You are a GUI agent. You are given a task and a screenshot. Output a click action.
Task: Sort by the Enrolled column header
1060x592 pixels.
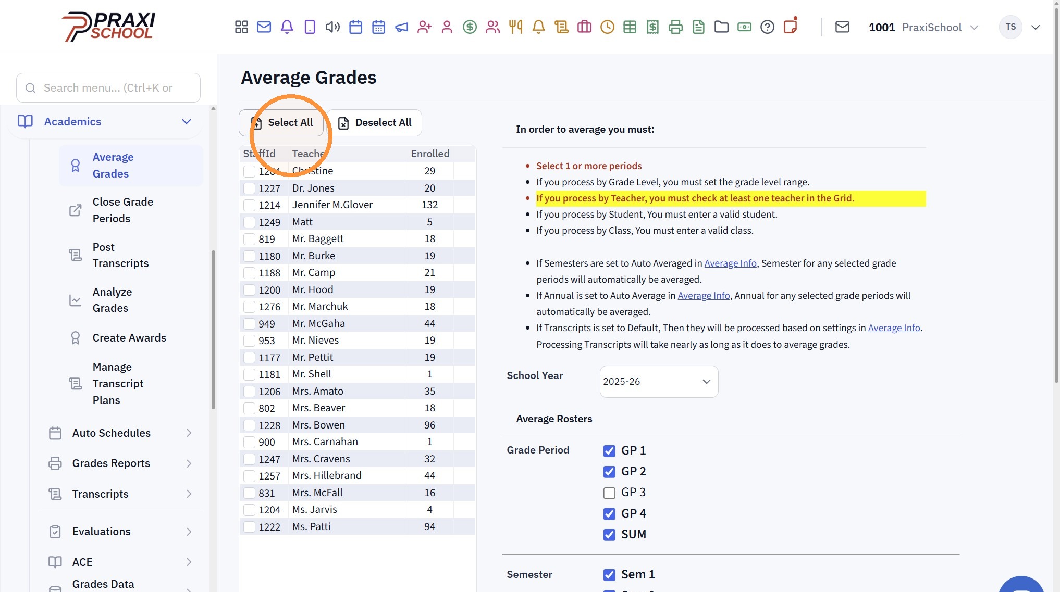pos(429,154)
